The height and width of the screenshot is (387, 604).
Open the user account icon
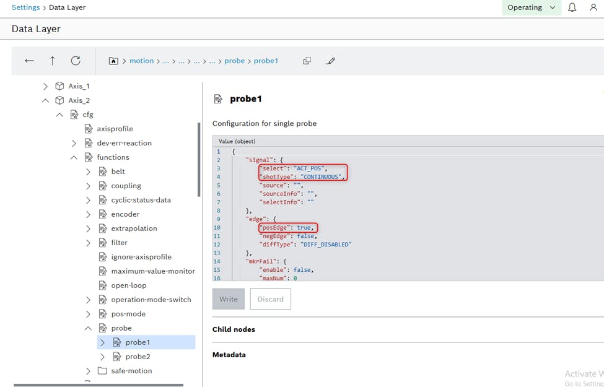593,7
